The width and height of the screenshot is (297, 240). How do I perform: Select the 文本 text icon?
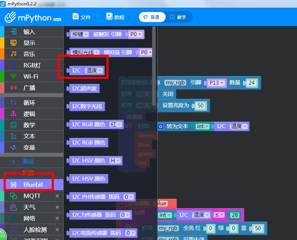(13, 136)
